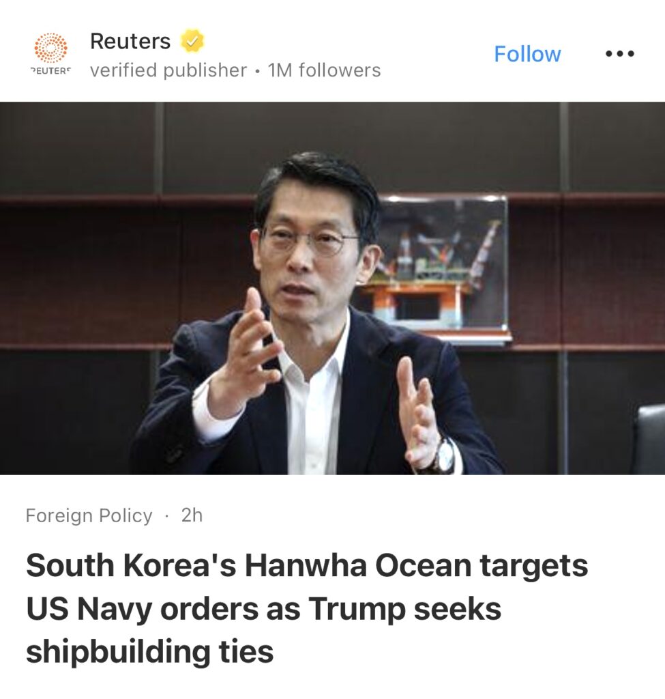Open the Reuters orange dotted logo
The image size is (665, 699).
[x=50, y=48]
